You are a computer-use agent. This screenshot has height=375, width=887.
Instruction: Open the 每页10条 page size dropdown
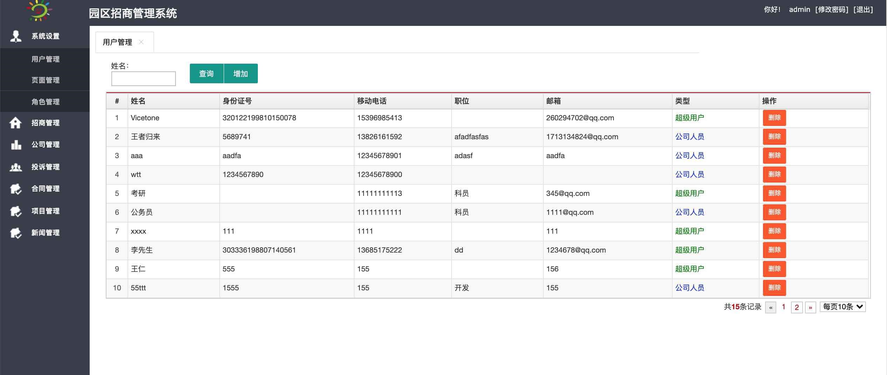tap(843, 307)
